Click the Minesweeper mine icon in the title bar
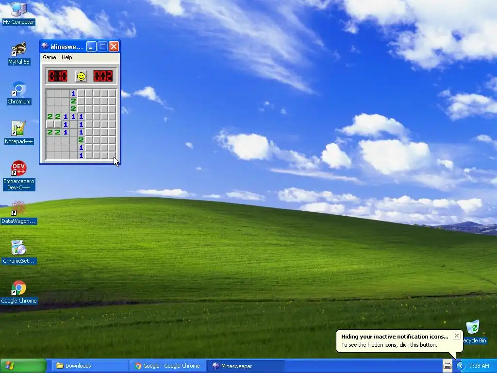Screen dimensions: 497x373 45,47
